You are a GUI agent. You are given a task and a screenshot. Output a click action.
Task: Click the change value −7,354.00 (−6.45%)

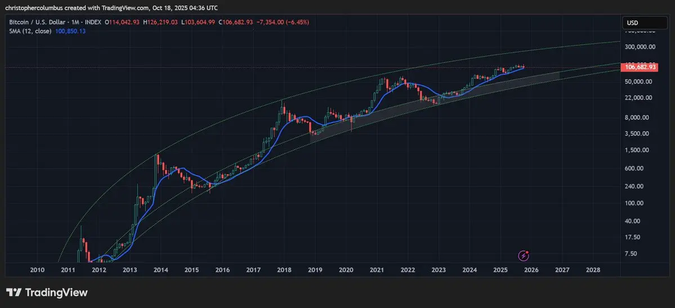(283, 22)
